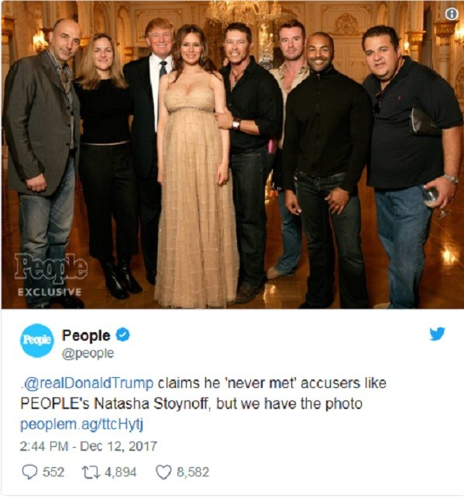464x499 pixels.
Task: Click the People account display name
Action: (86, 335)
